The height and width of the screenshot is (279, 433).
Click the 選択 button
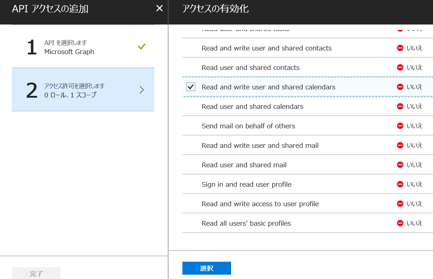pyautogui.click(x=206, y=268)
